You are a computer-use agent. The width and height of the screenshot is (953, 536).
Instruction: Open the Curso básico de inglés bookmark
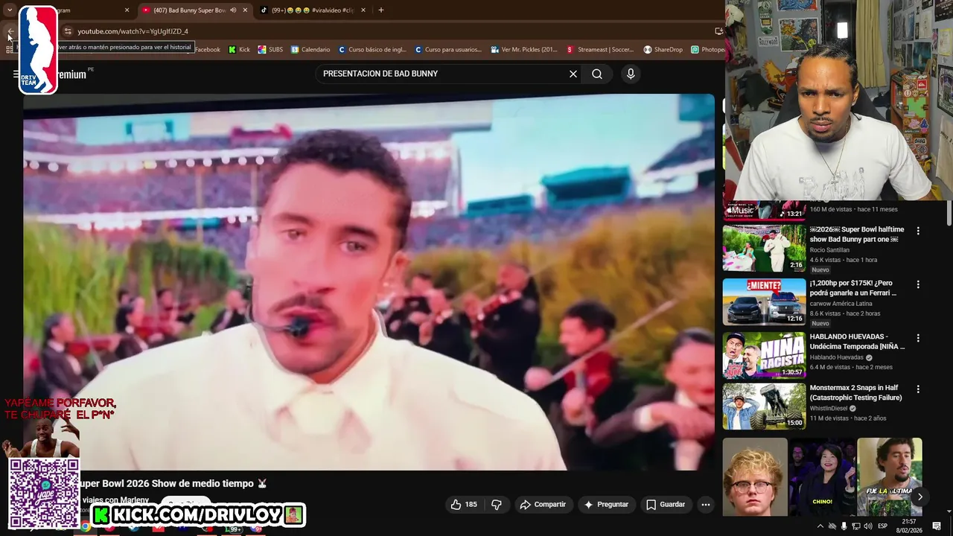[372, 50]
